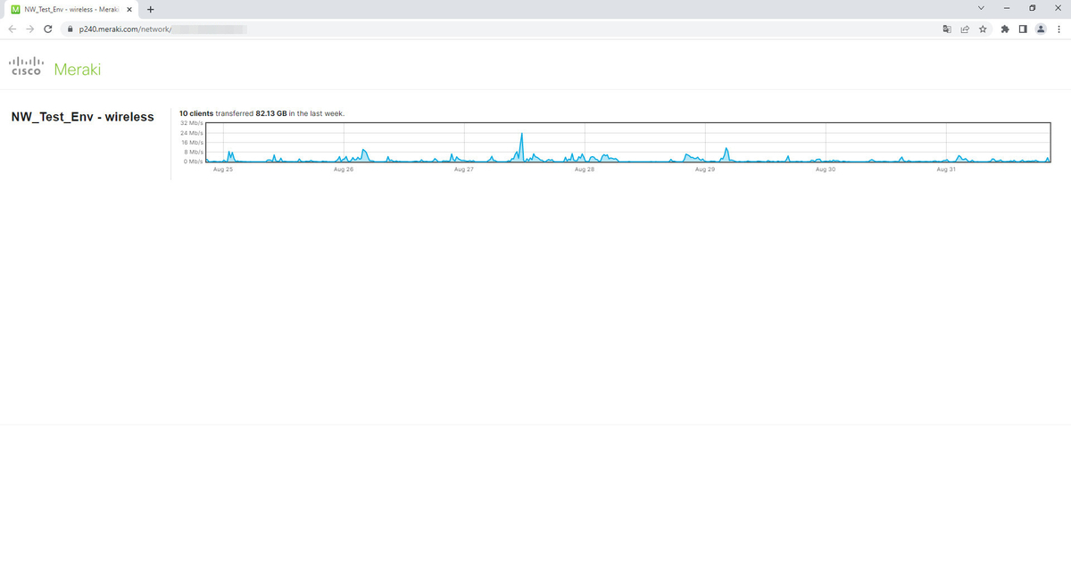Expand the tab search chevron
Viewport: 1071px width, 580px height.
point(981,9)
